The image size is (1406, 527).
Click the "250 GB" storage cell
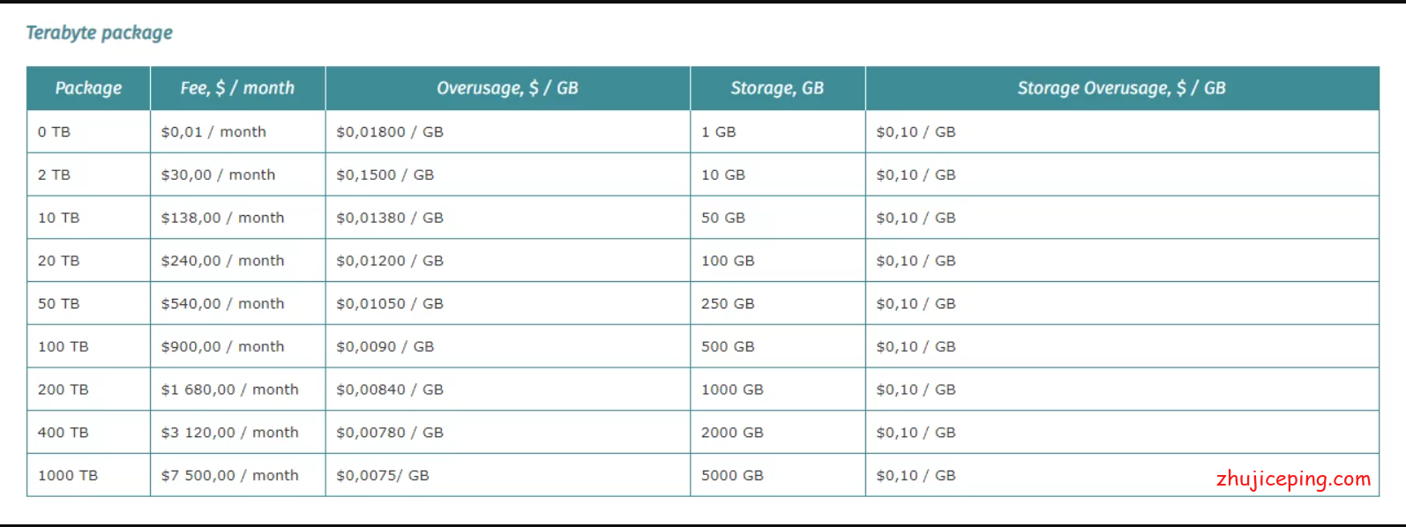click(x=728, y=303)
